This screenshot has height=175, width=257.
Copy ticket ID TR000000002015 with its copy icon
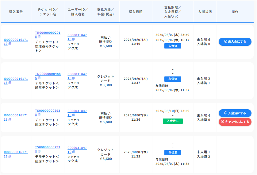(39, 37)
